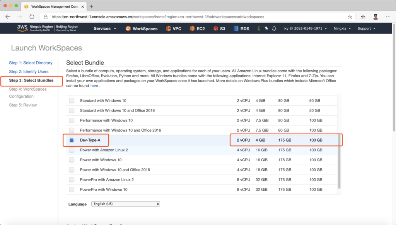Screen dimensions: 396x225
Task: Click the pin shortcuts icon
Action: point(266,29)
